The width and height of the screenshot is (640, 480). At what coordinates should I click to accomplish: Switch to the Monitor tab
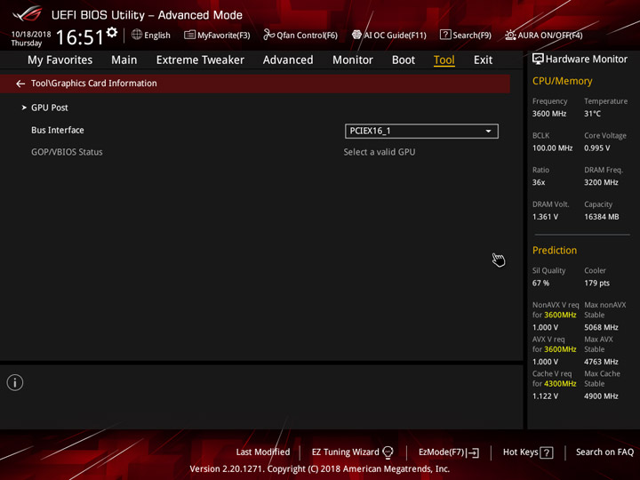click(353, 60)
